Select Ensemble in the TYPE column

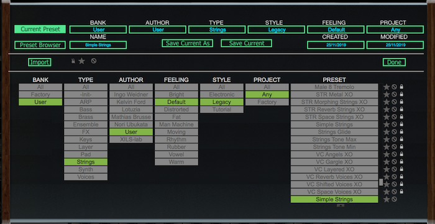click(86, 124)
